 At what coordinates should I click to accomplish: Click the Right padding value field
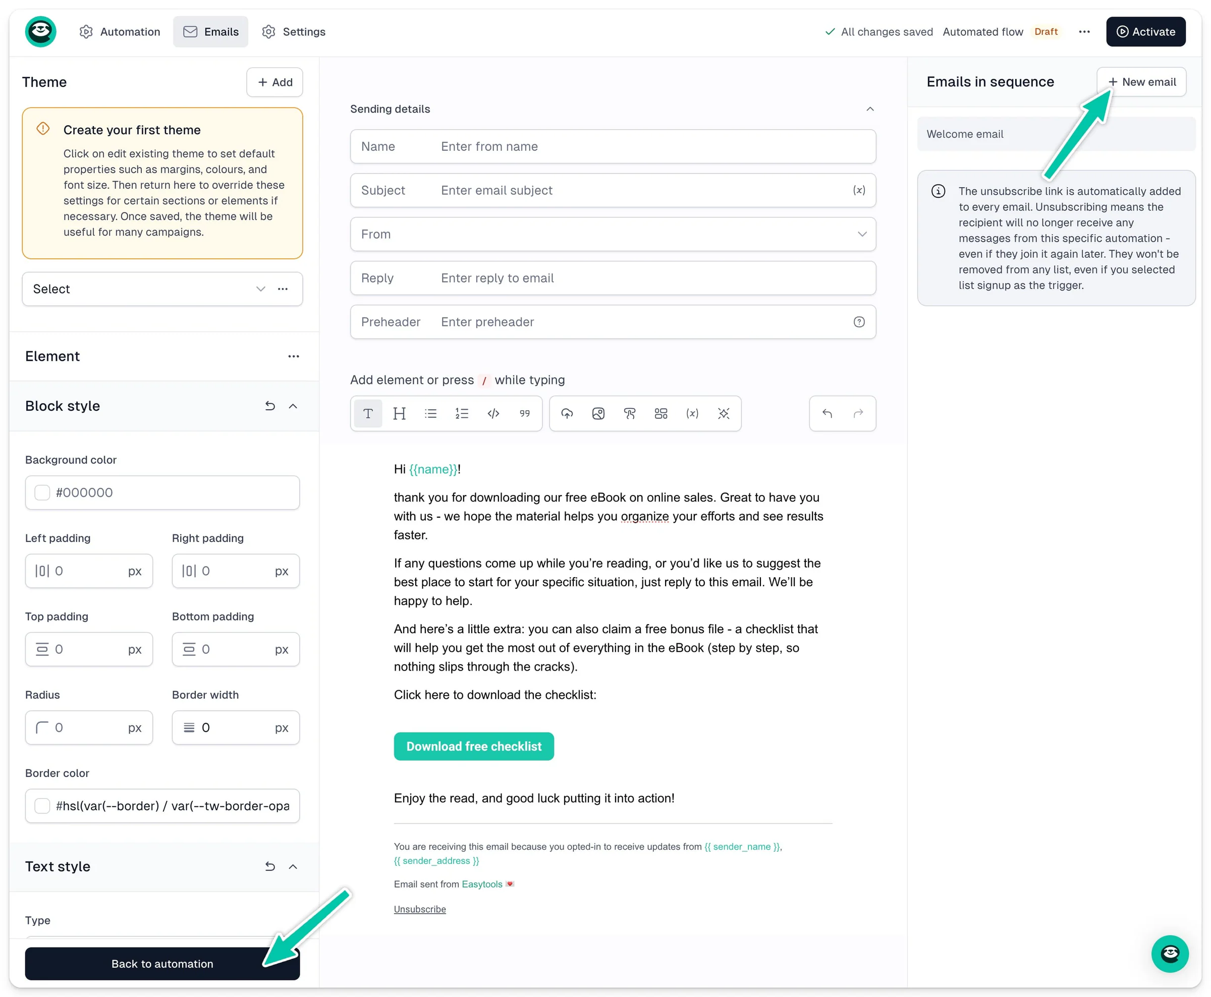[236, 571]
